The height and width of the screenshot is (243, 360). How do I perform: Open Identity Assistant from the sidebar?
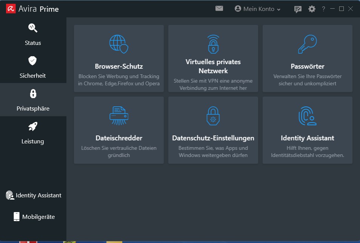click(x=33, y=195)
